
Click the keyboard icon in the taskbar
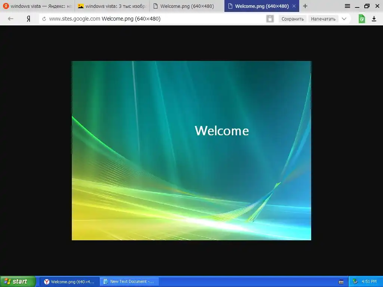pos(341,282)
